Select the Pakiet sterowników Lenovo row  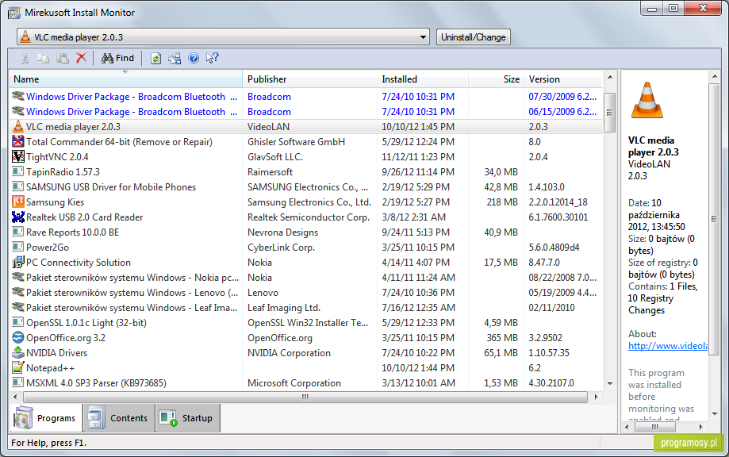click(x=306, y=293)
